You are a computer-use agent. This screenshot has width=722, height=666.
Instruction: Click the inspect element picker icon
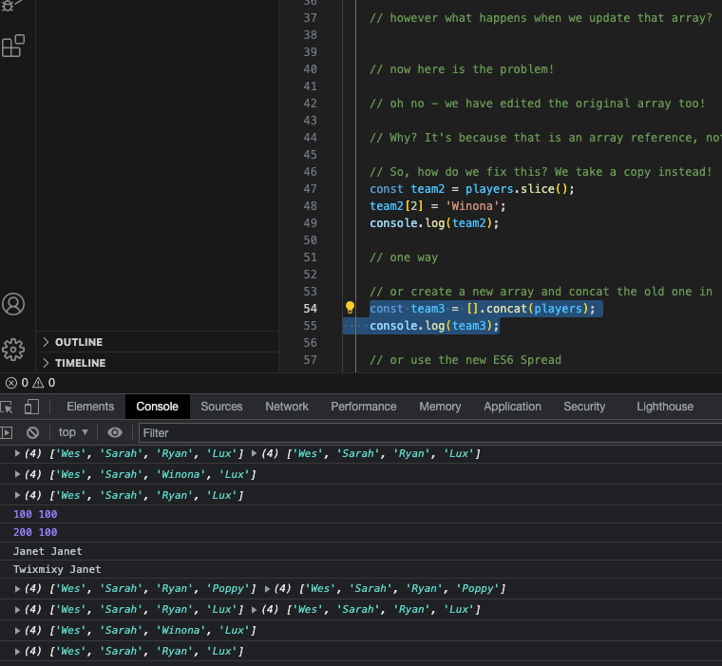click(7, 407)
